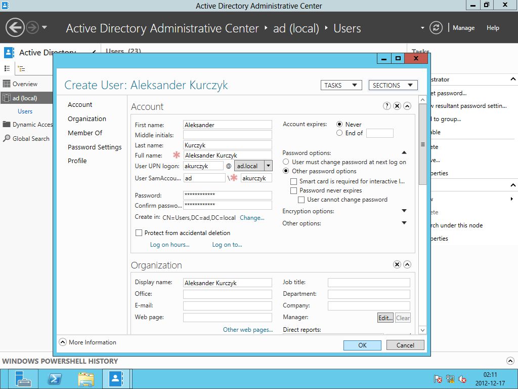This screenshot has width=518, height=389.
Task: Open File Explorer from taskbar
Action: coord(86,379)
